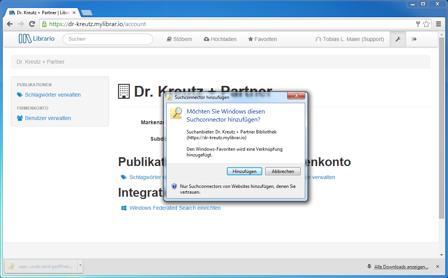Click the building icon beside company title
Image resolution: width=448 pixels, height=278 pixels.
pyautogui.click(x=124, y=91)
